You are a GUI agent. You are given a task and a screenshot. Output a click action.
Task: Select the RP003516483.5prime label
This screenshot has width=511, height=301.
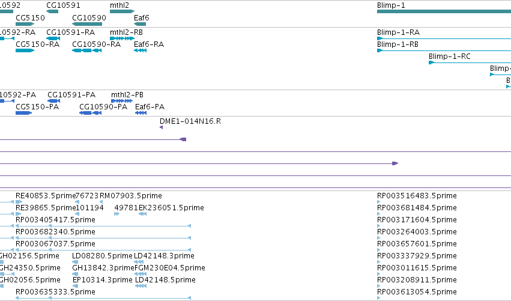(417, 196)
